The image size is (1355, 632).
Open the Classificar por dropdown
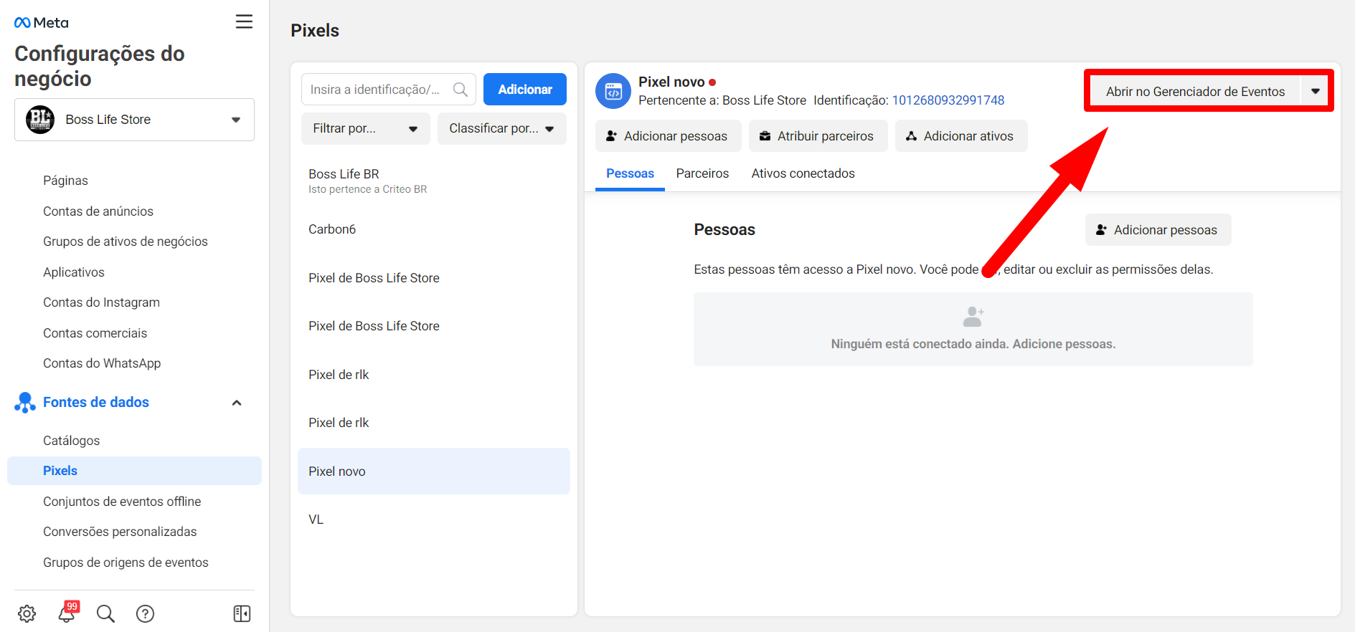tap(501, 128)
